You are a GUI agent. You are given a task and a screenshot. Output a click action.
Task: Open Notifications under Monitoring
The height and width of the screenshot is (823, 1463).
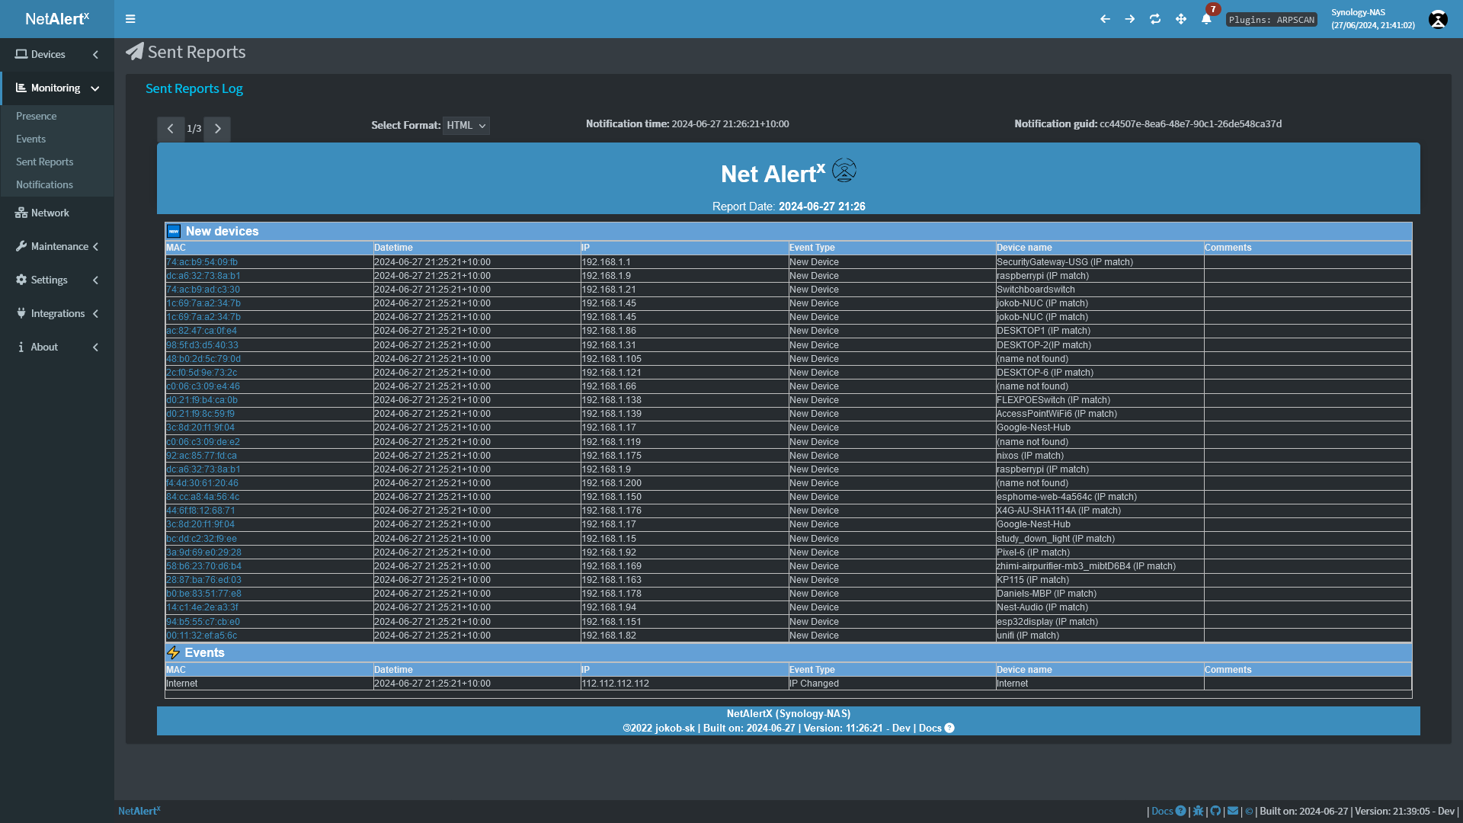[44, 184]
